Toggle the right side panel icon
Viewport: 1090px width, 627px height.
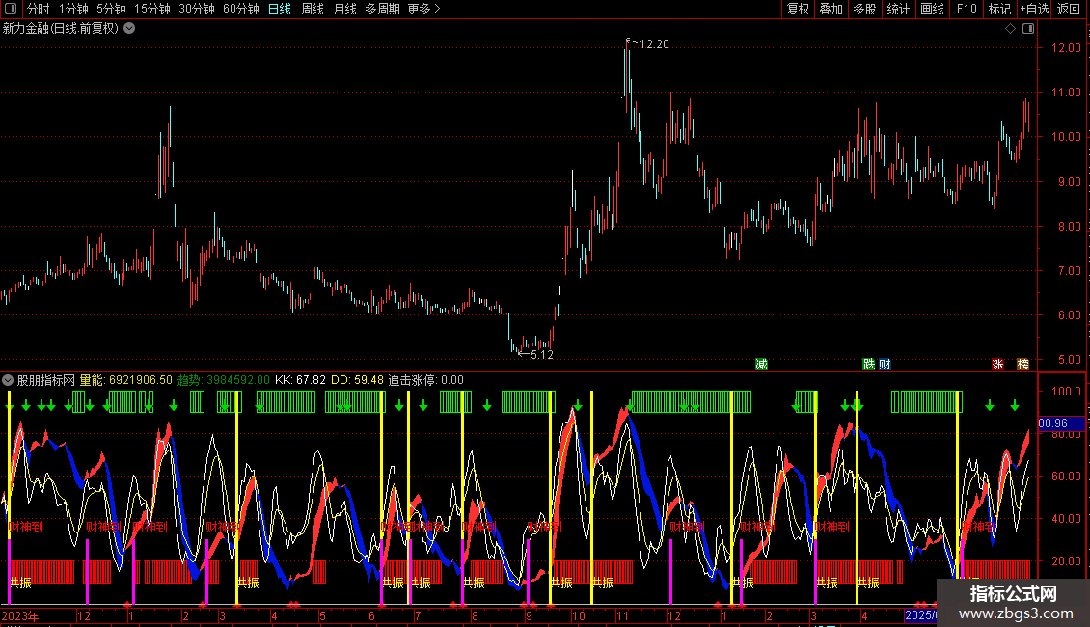tap(1028, 29)
